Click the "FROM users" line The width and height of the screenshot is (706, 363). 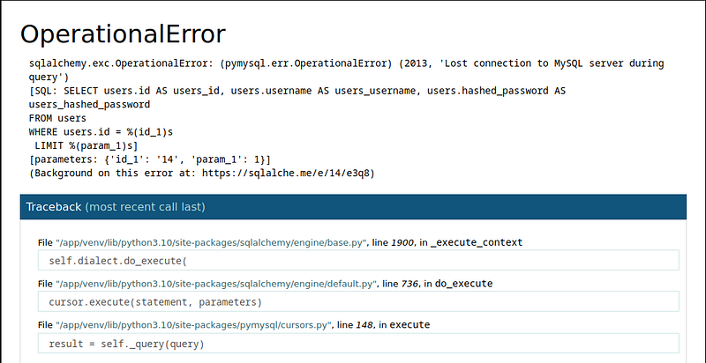click(x=57, y=117)
